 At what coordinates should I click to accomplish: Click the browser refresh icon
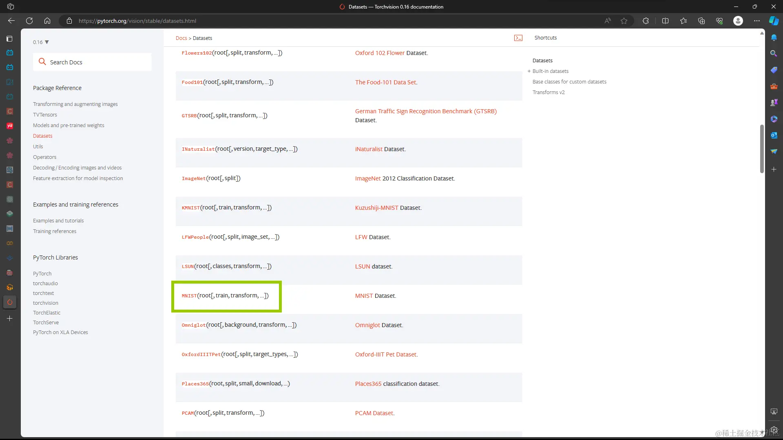29,21
